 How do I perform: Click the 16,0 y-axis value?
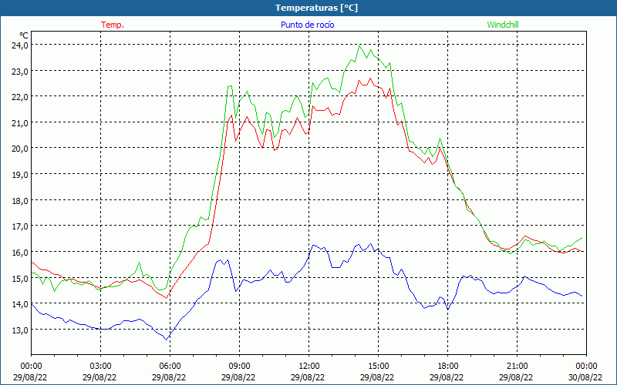[20, 253]
